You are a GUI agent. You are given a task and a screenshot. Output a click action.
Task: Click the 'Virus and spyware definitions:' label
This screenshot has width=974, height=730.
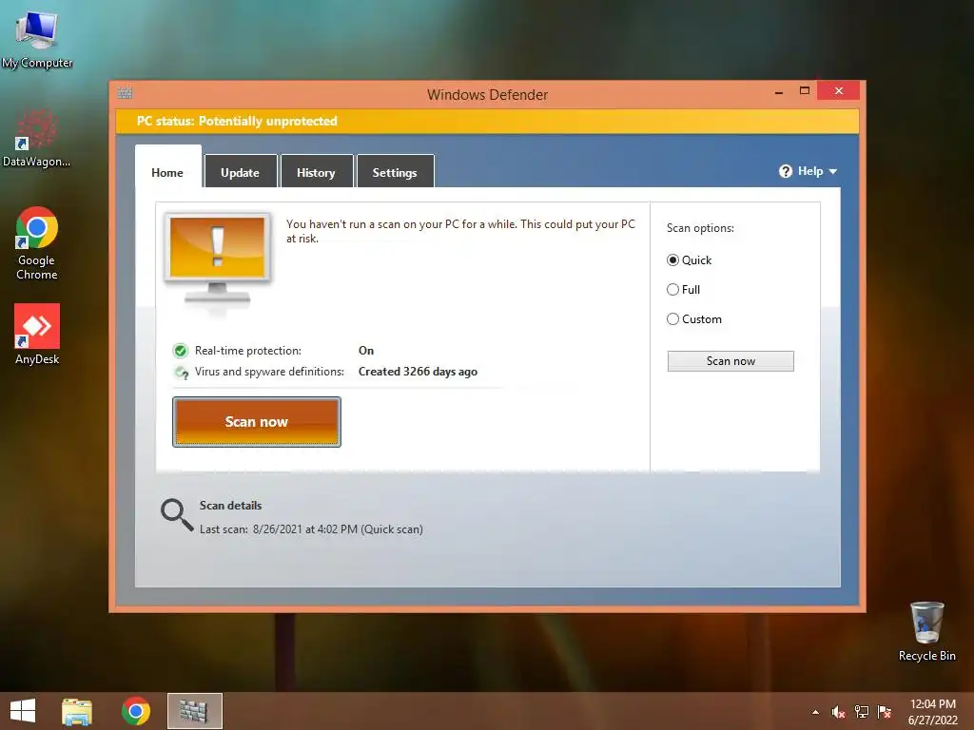point(269,372)
